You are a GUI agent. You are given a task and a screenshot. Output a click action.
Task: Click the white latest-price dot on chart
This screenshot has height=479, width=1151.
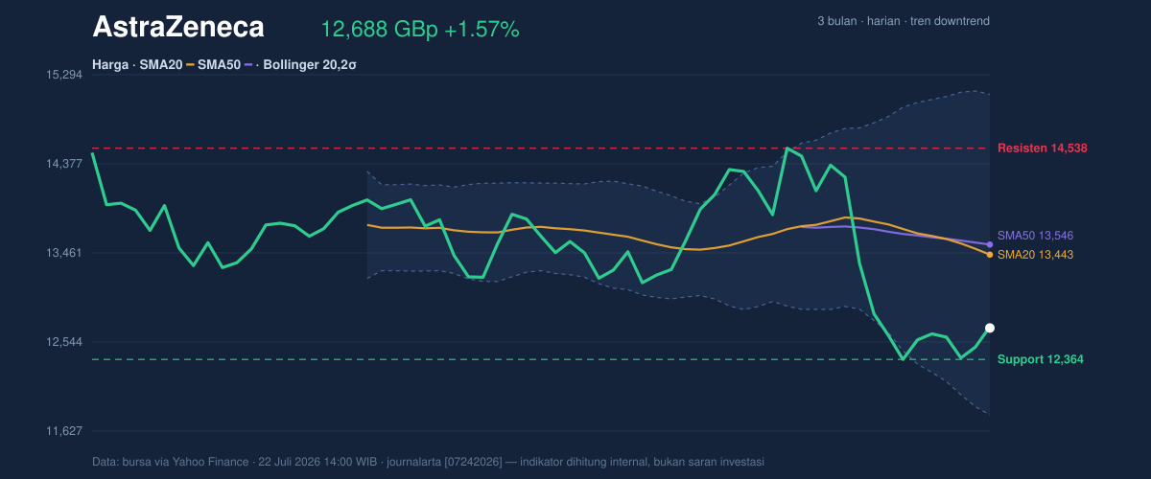(990, 329)
